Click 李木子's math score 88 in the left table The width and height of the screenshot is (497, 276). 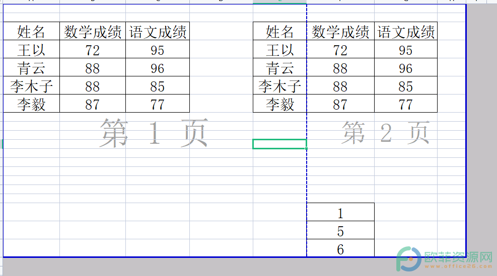coord(93,85)
